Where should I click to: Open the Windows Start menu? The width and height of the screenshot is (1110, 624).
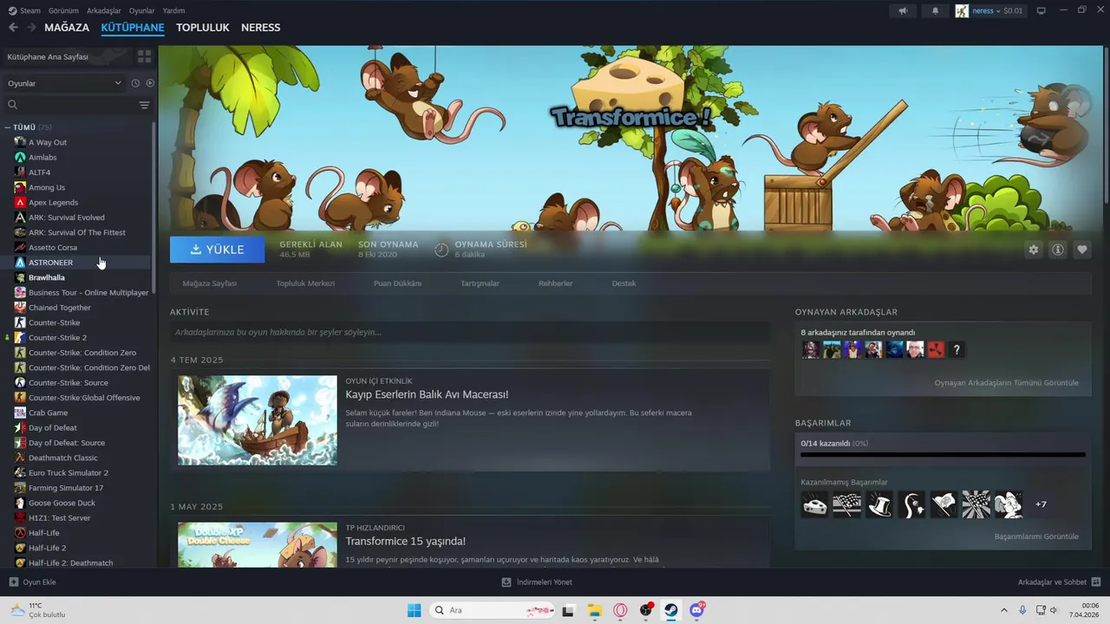tap(414, 610)
